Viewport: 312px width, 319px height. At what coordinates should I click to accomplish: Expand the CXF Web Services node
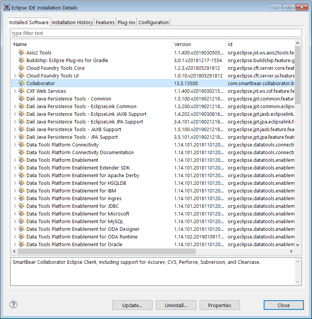[15, 91]
